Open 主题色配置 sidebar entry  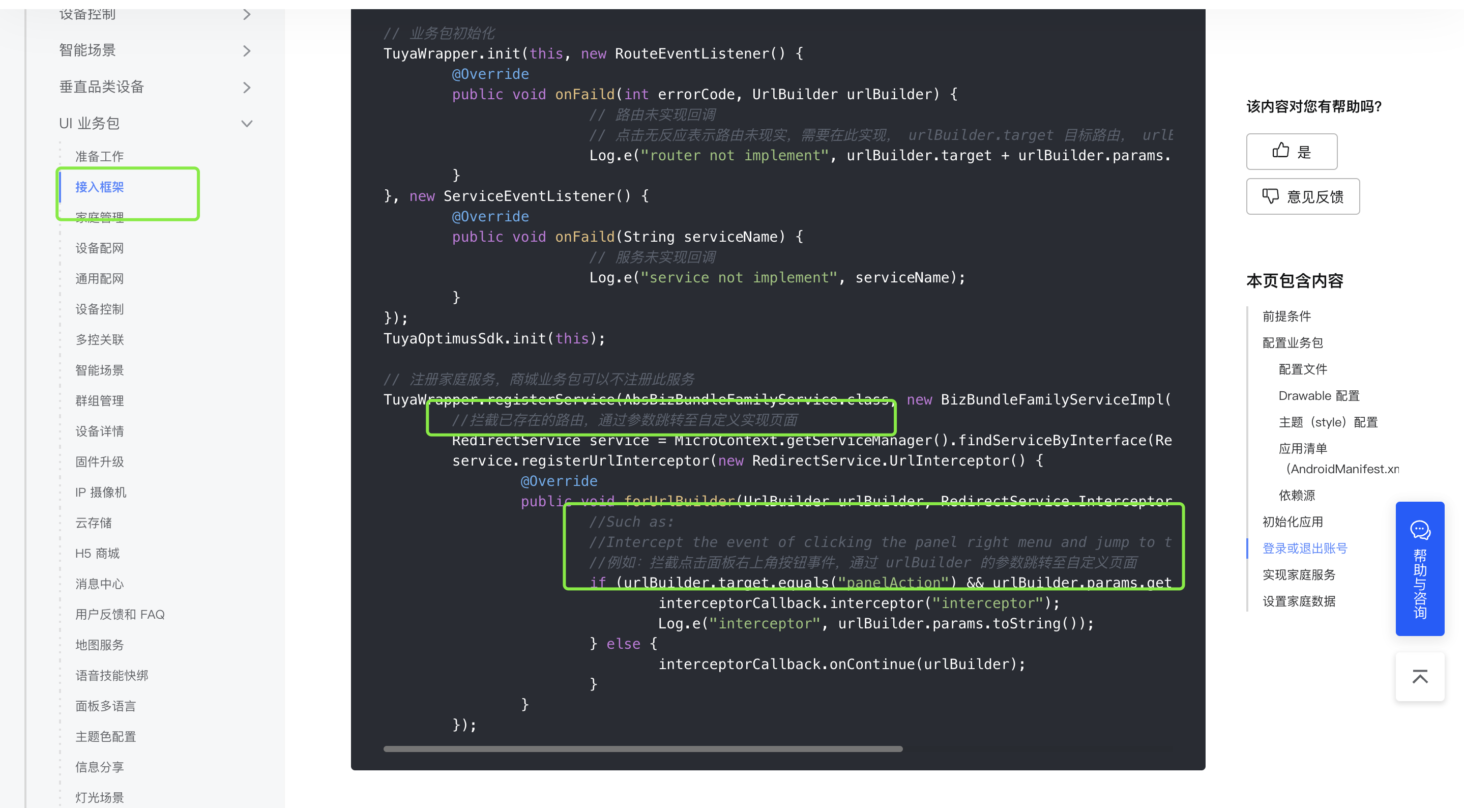(106, 736)
